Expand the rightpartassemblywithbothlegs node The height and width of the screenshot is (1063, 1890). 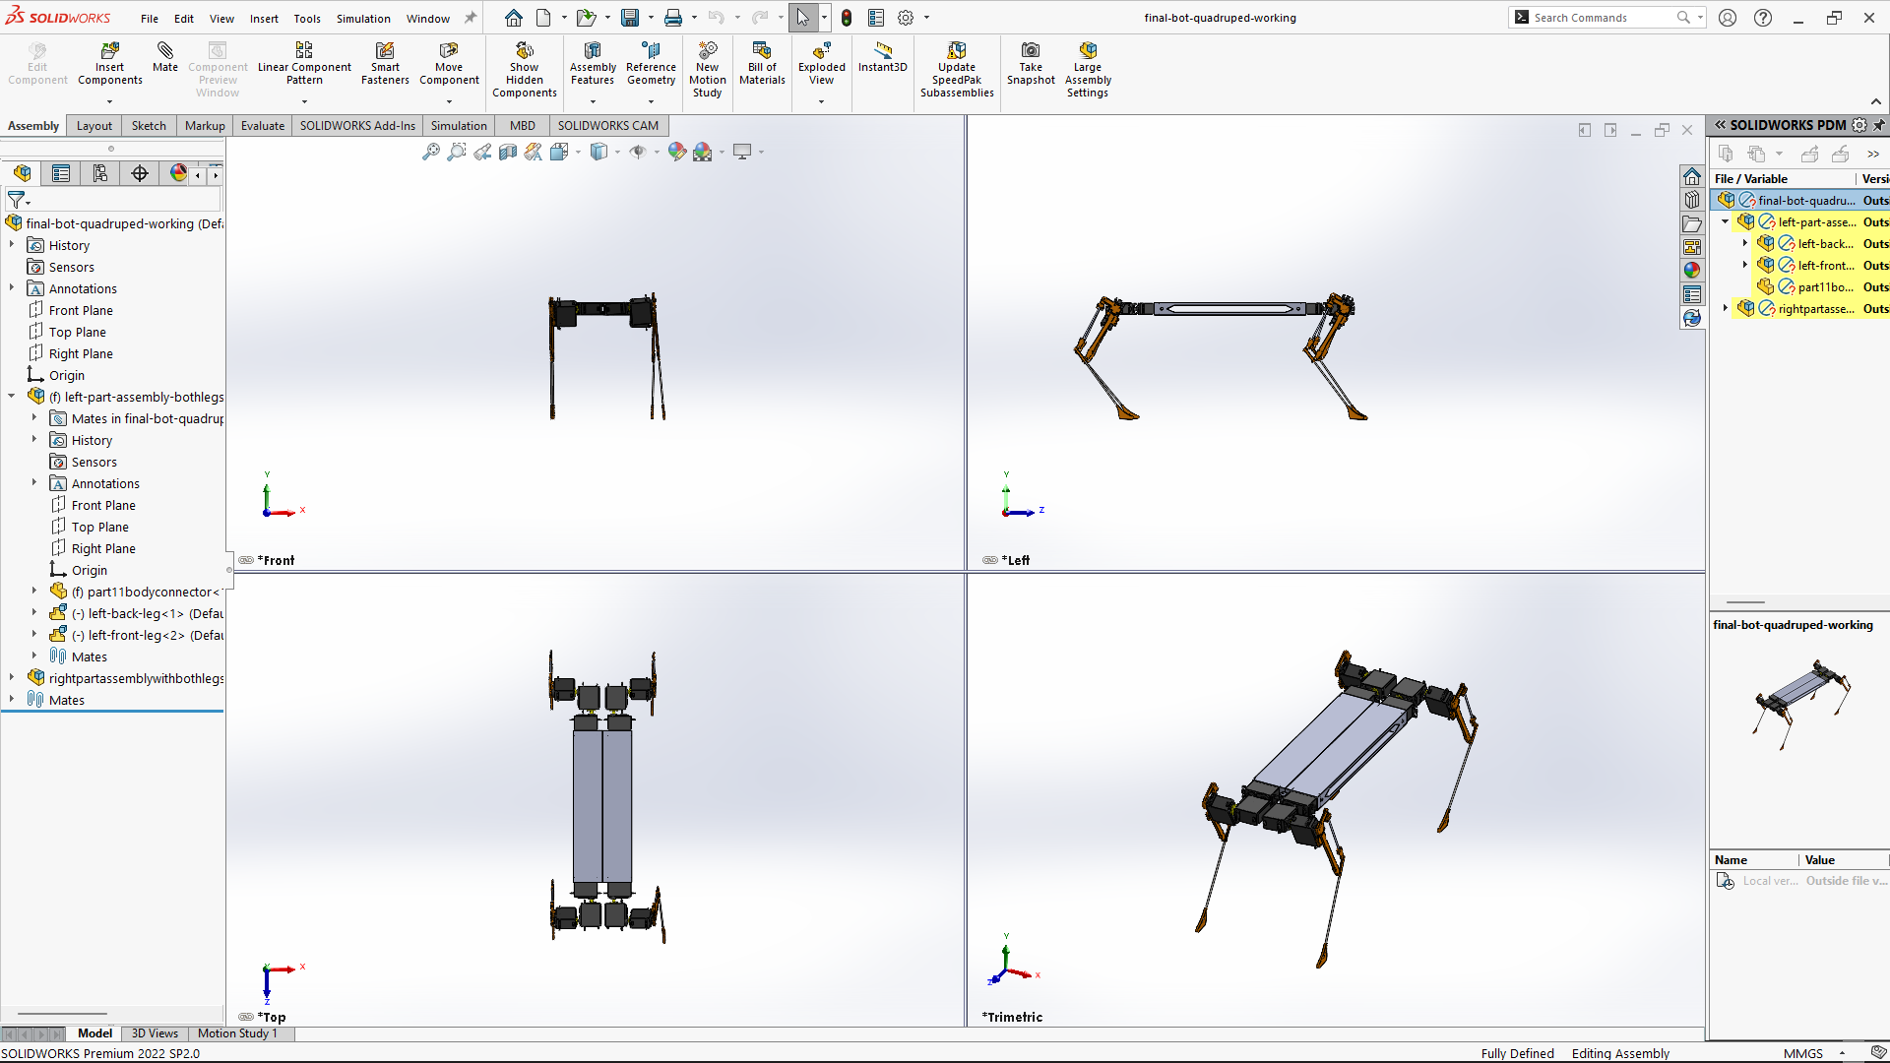(x=11, y=677)
